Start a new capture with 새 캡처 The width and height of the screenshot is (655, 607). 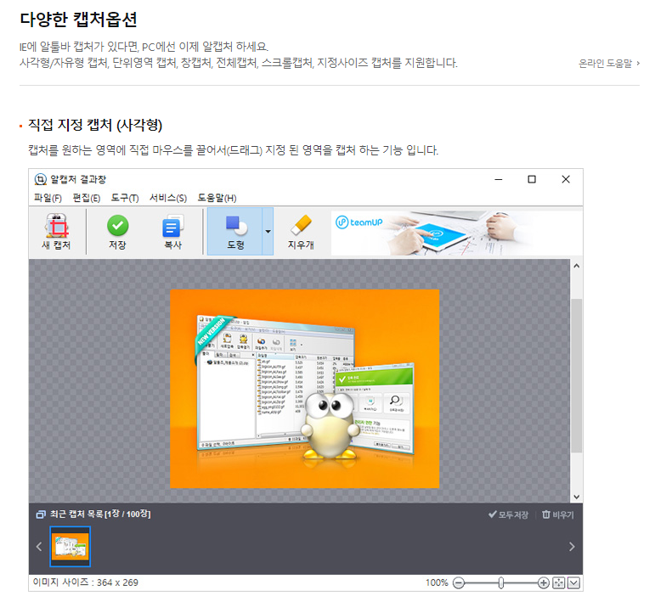click(x=56, y=231)
